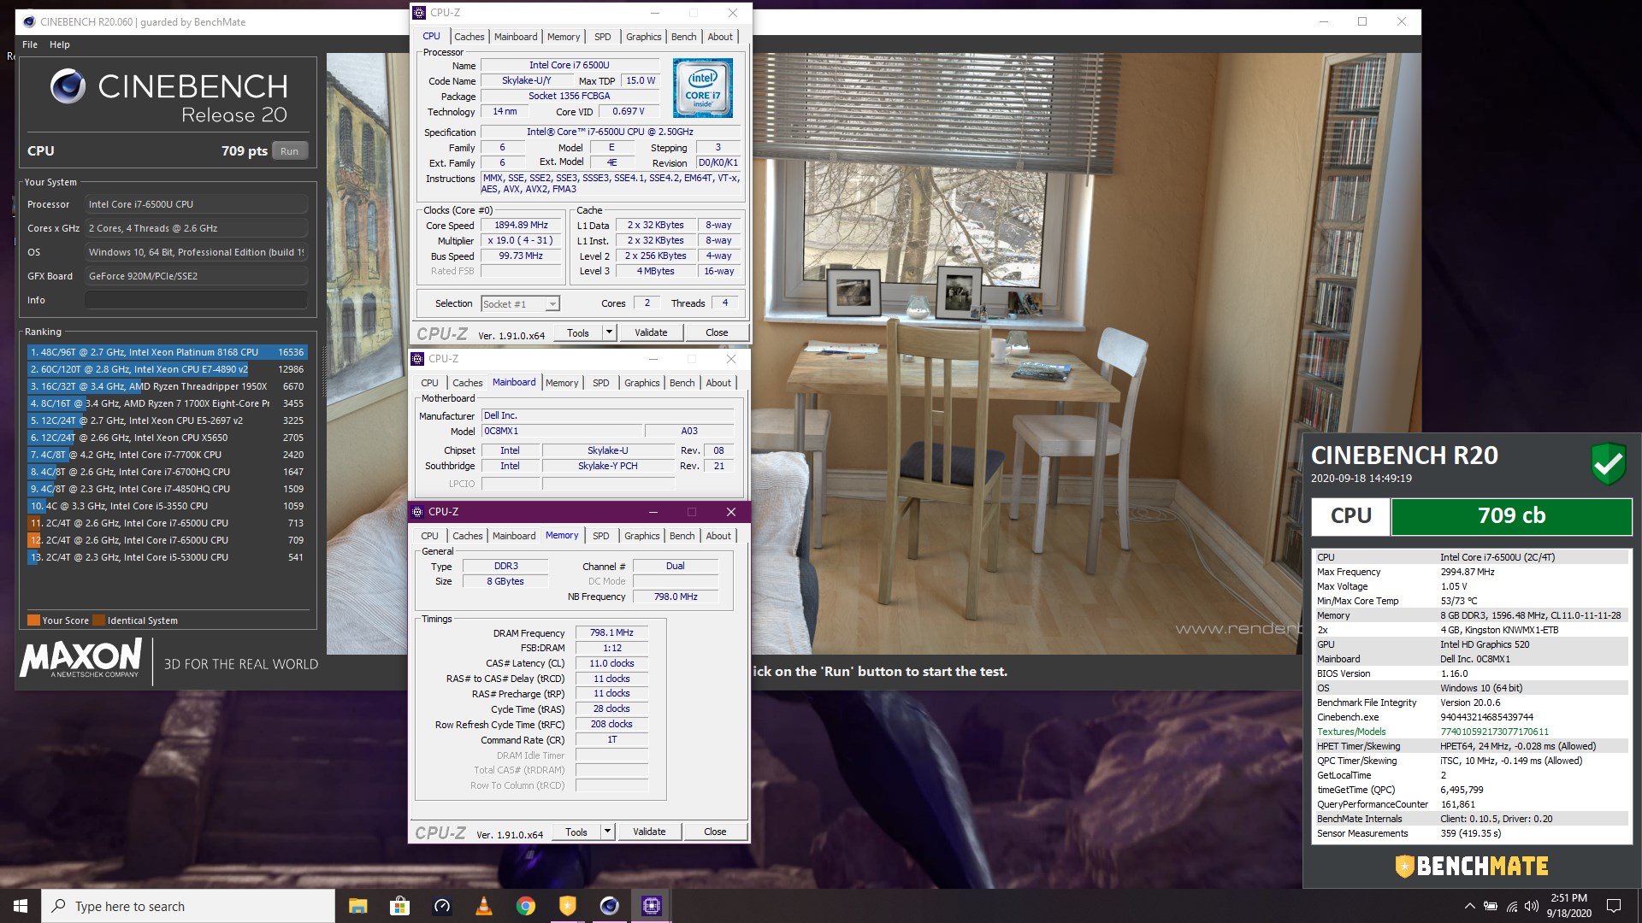Select ranking row AMD Ryzen Threadripper 1950X

click(167, 386)
